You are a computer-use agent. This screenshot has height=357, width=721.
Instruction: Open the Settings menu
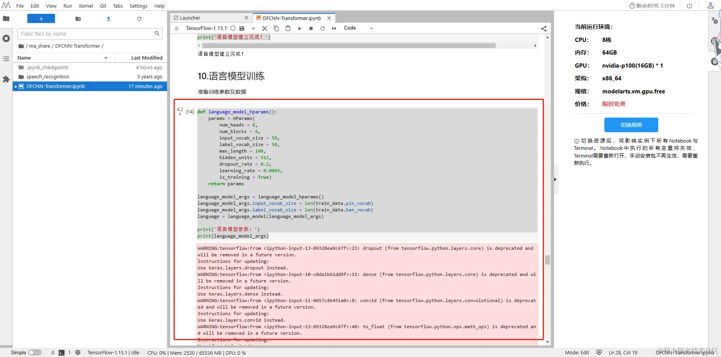pyautogui.click(x=139, y=6)
